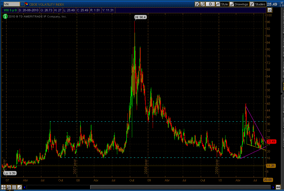Click the VIX symbol input field

click(12, 4)
